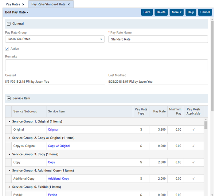Collapse Service Group 1. Original triangle
Image resolution: width=215 pixels, height=196 pixels.
9,122
